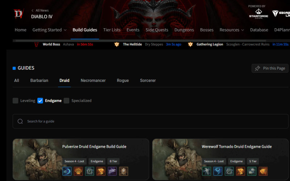The height and width of the screenshot is (181, 290).
Task: Click third skill icon on Werewolf Tornado card
Action: point(229,171)
